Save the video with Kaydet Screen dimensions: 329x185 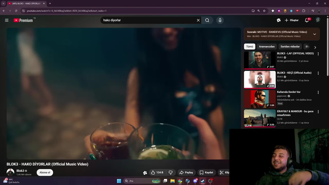207,172
